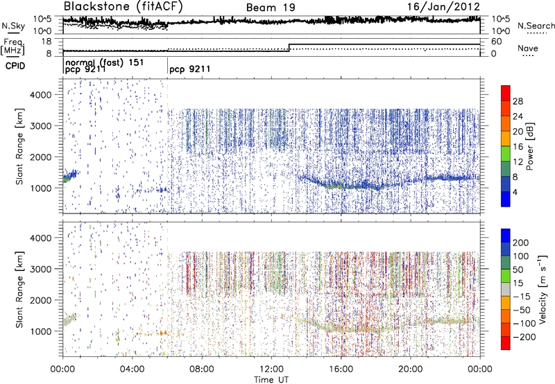Click the "N.Search" legend label
555x384 pixels.
click(536, 26)
